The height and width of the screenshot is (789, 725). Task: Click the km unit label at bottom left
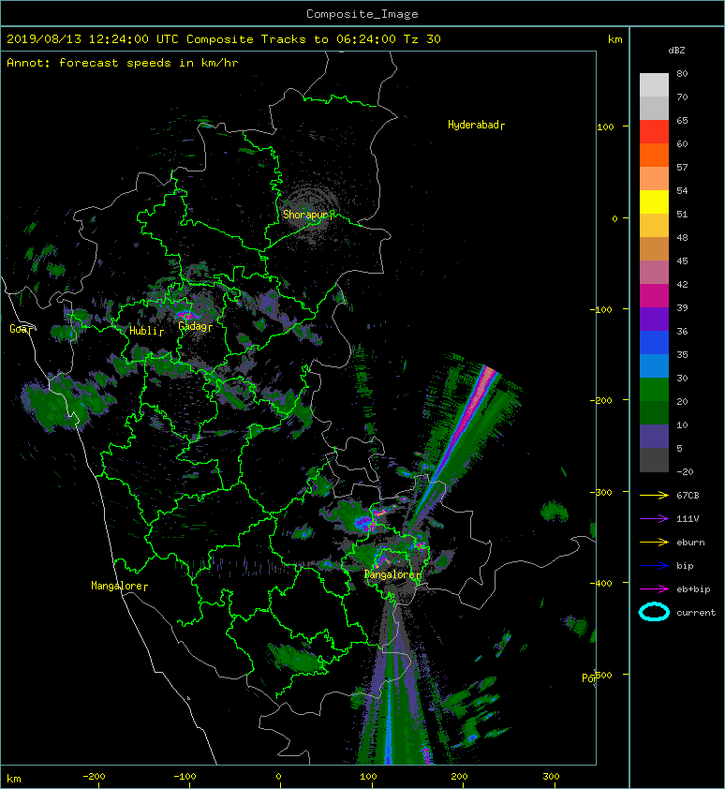click(x=14, y=779)
